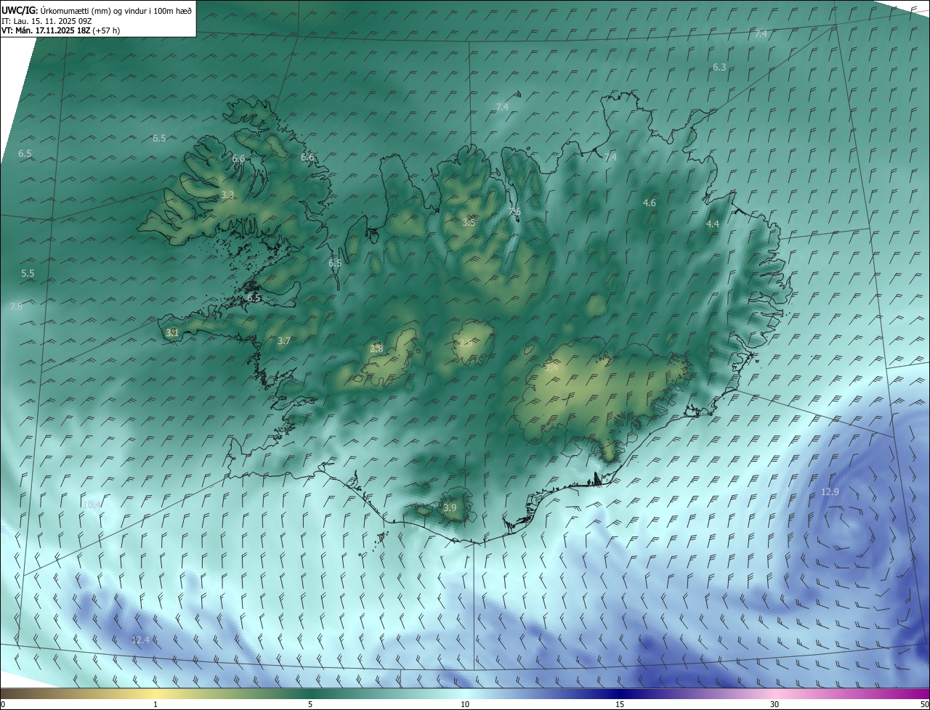Click the 3.5 value in north Iceland
The image size is (930, 710).
[469, 222]
